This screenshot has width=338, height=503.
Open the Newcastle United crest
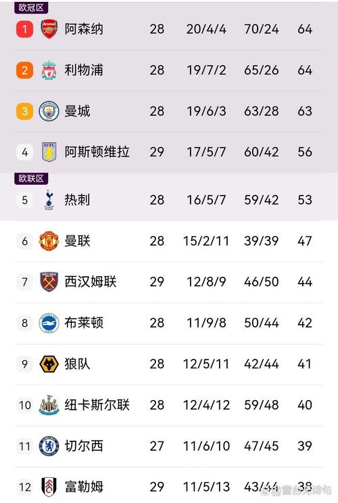click(49, 405)
